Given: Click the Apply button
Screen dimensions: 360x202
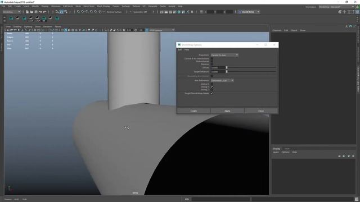Looking at the screenshot, I should [x=227, y=111].
